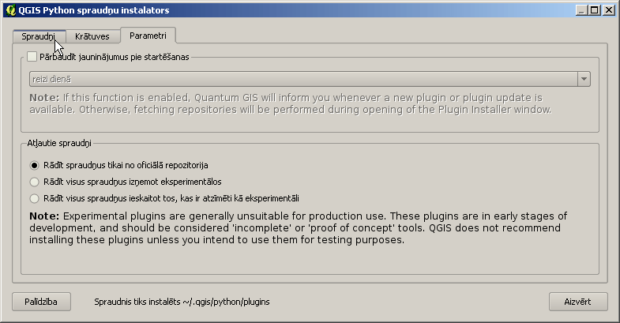
Task: Select 'ieskaitot tos, kas ir eksperimentāli' option
Action: pos(35,198)
